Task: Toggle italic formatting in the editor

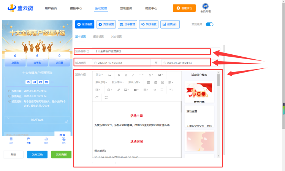Action: coord(133,75)
